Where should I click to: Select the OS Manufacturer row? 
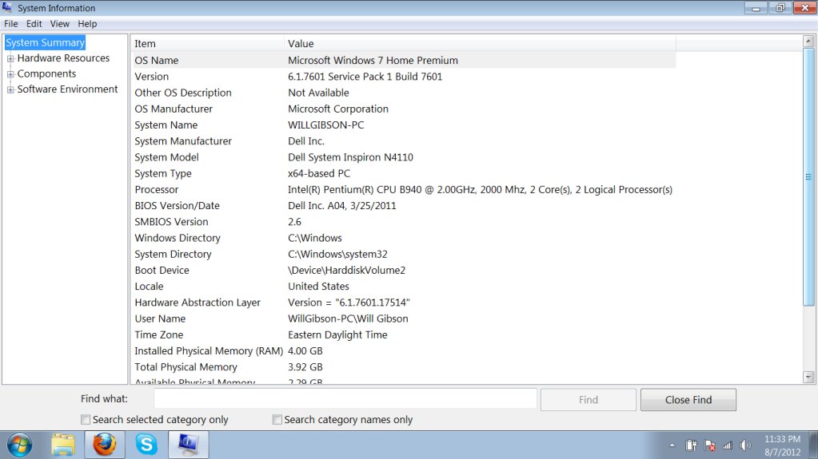click(405, 109)
